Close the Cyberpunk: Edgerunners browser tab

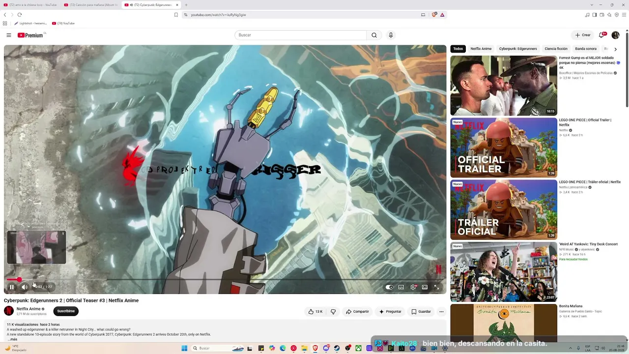(x=177, y=5)
